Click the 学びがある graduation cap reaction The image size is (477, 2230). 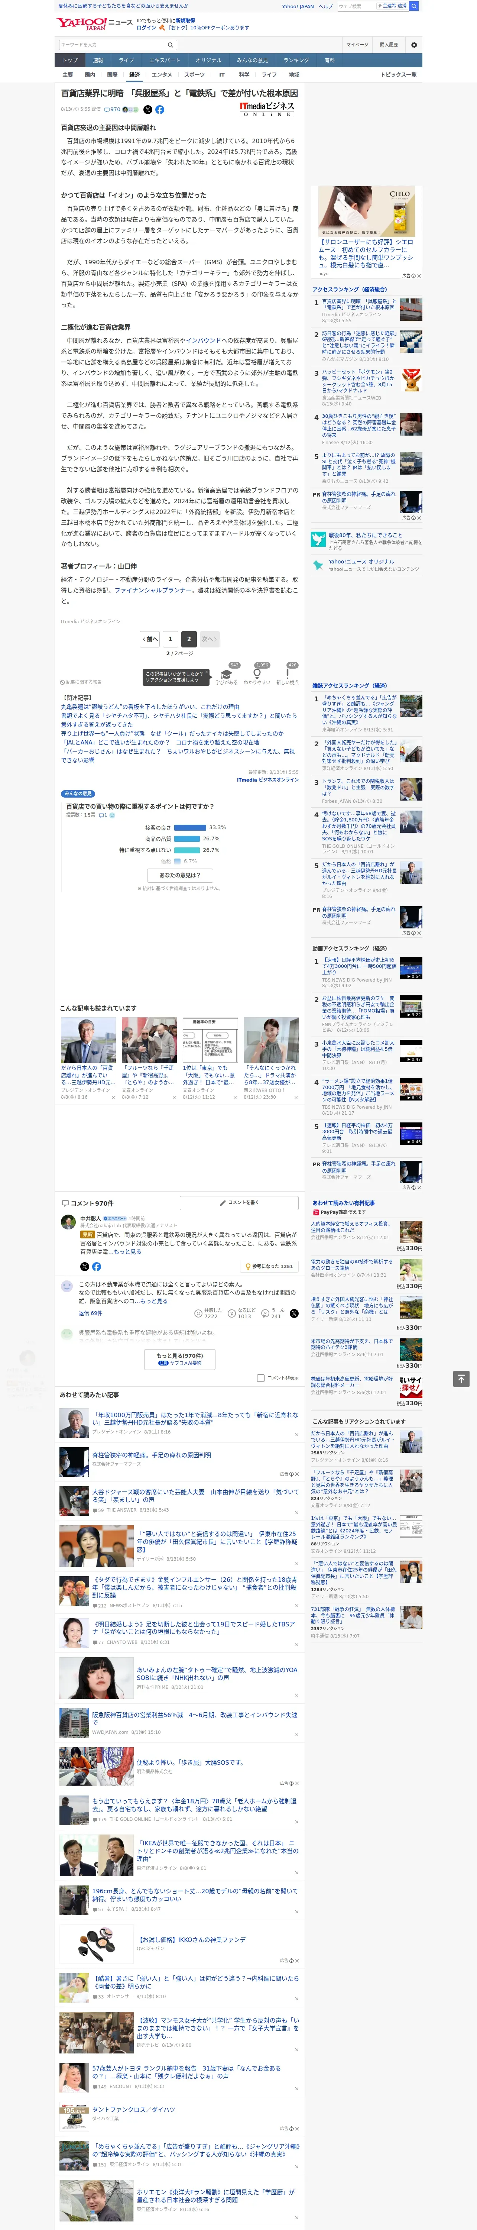tap(227, 674)
